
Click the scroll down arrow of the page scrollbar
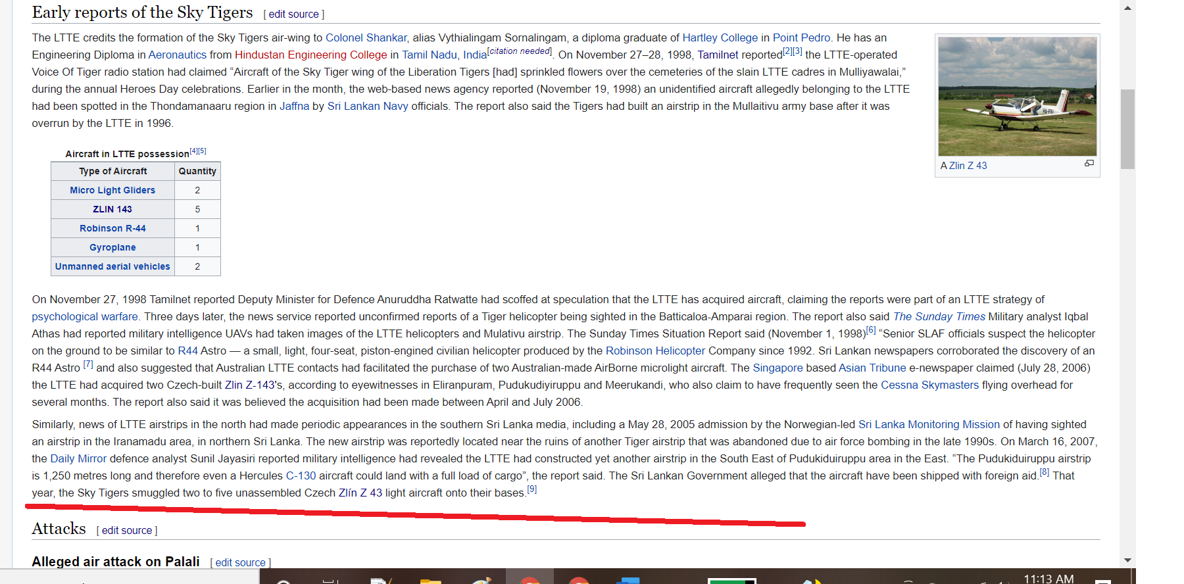(x=1127, y=560)
